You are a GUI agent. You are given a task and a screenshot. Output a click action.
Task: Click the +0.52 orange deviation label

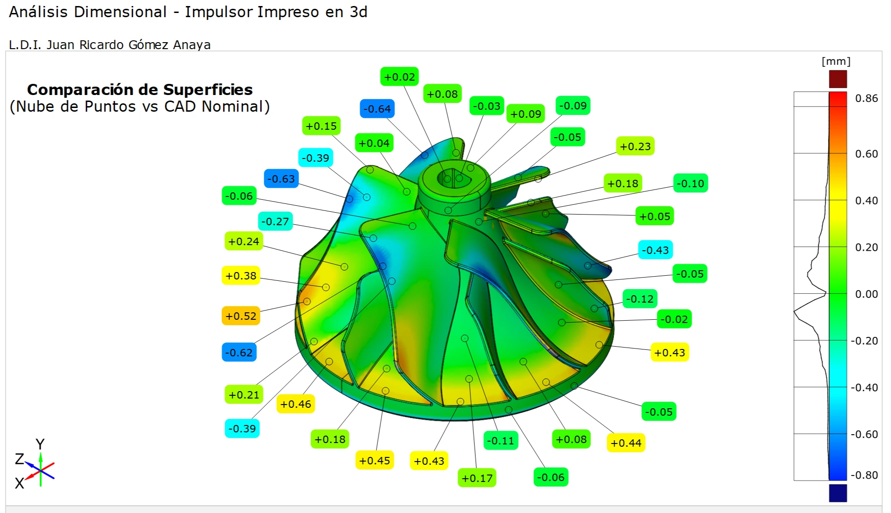point(240,316)
